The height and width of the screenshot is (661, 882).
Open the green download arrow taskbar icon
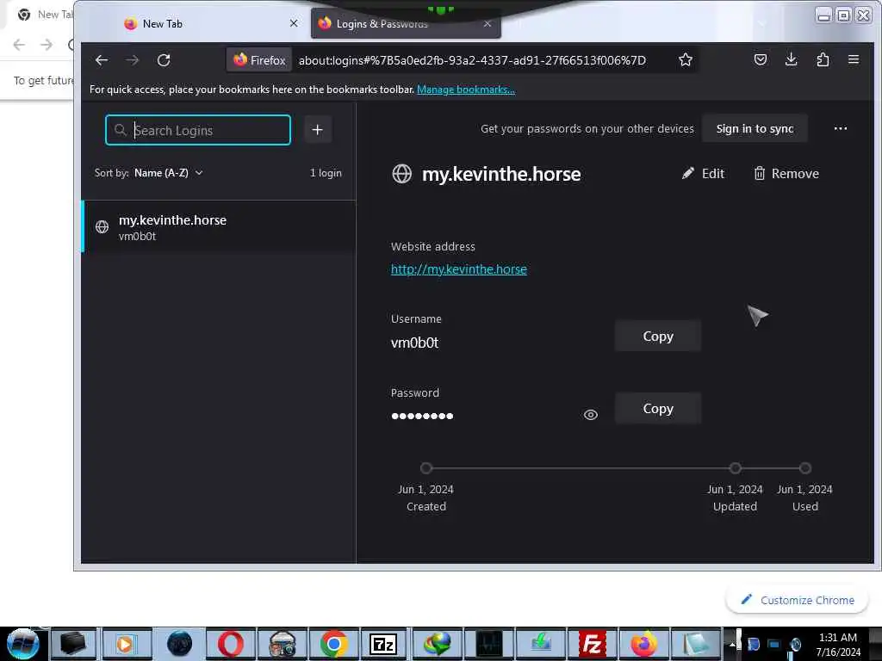tap(540, 644)
